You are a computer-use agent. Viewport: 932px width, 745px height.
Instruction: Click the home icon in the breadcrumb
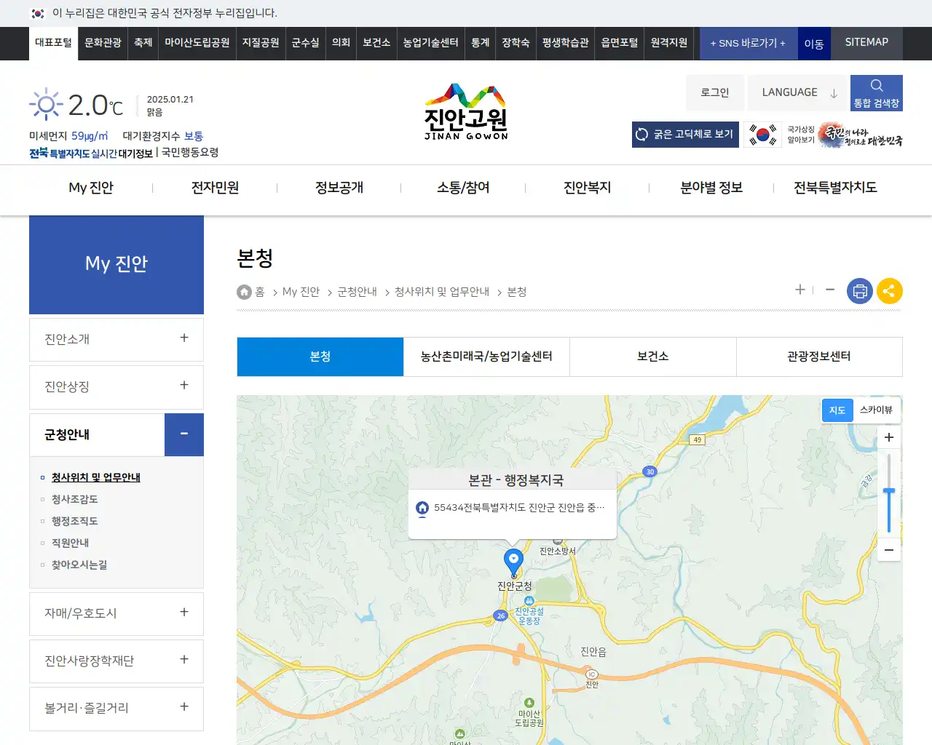tap(244, 291)
